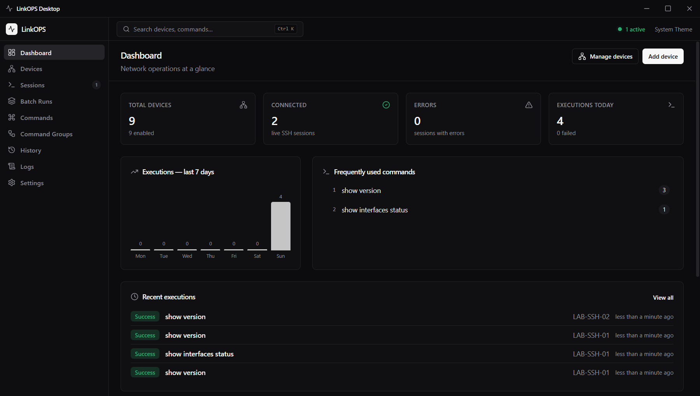Click the System Theme switcher
This screenshot has height=396, width=700.
click(x=673, y=29)
